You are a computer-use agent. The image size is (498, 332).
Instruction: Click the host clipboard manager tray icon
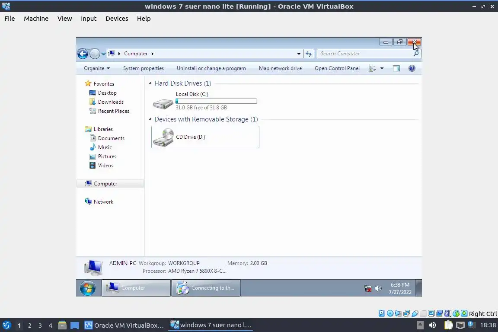(x=448, y=325)
